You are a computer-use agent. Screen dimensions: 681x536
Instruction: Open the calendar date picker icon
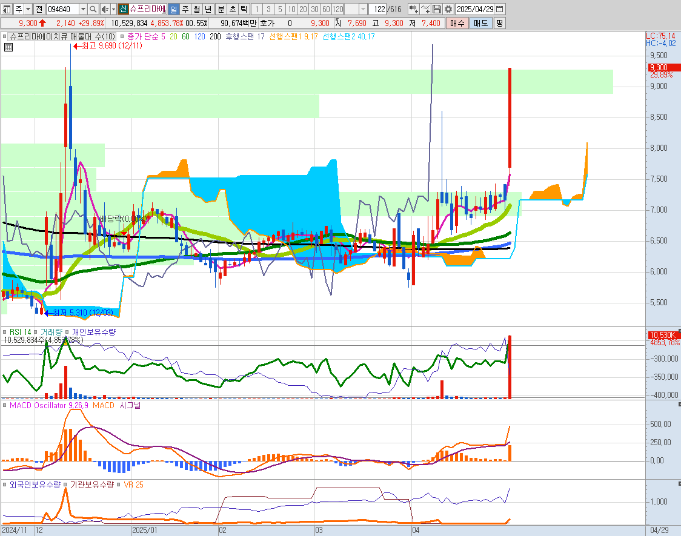click(x=500, y=9)
